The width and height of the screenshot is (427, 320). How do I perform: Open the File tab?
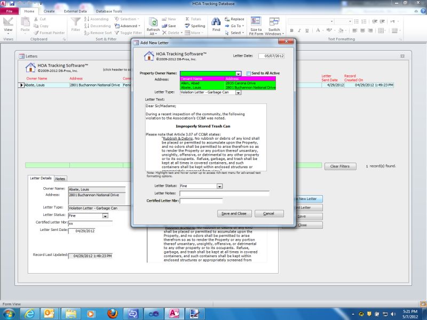click(x=9, y=11)
